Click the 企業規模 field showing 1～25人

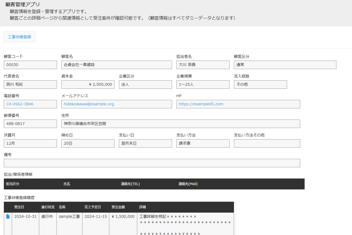coord(203,84)
